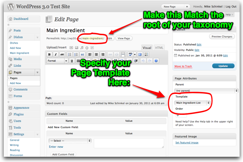Open the custom field Select name dropdown
The width and height of the screenshot is (243, 162).
[x=70, y=141]
